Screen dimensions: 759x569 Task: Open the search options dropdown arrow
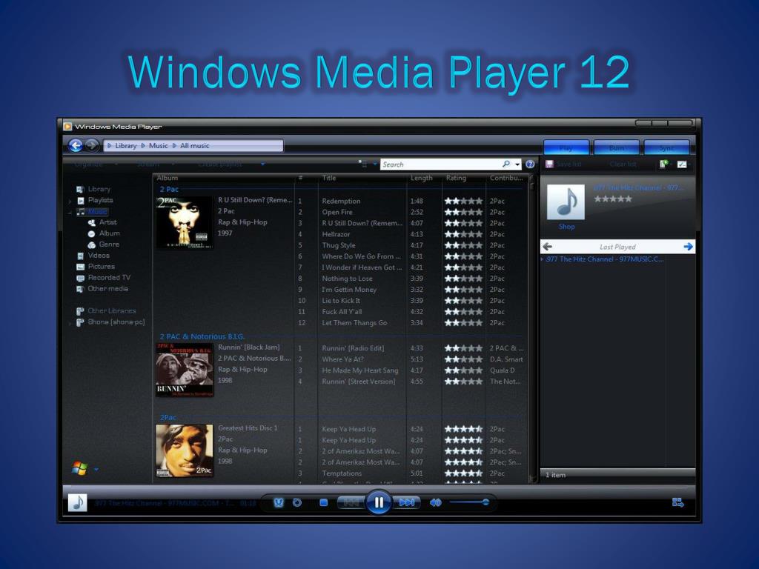[517, 164]
